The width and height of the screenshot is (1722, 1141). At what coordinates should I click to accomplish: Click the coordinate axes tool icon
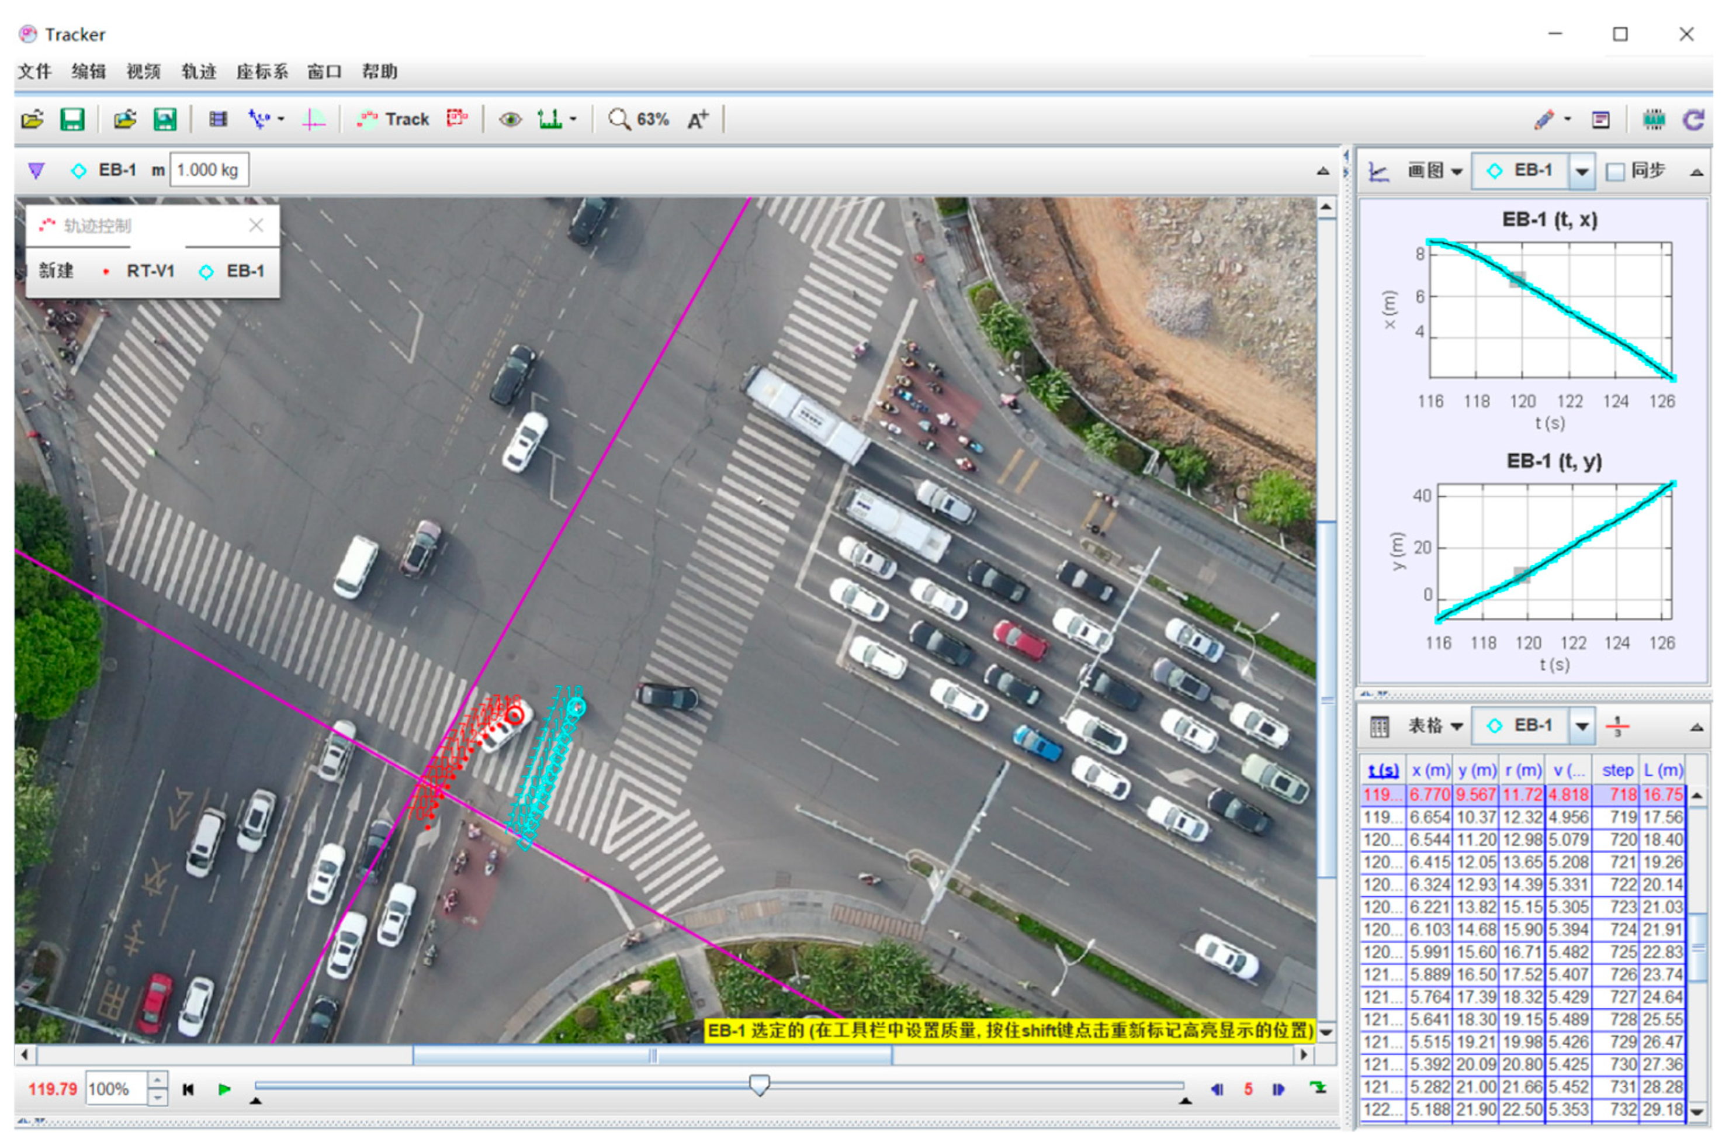click(x=313, y=119)
